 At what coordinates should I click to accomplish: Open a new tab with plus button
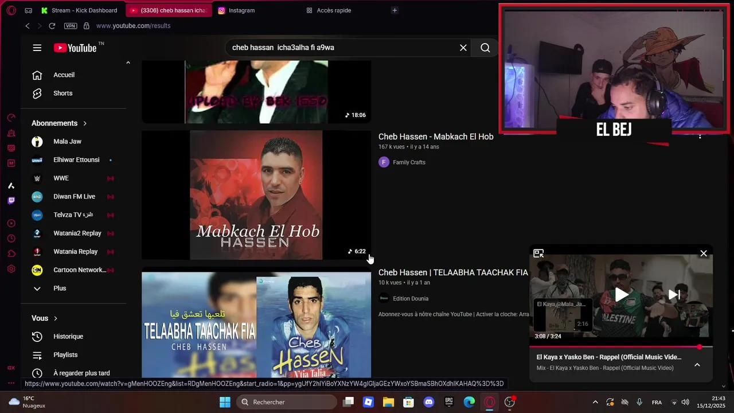tap(395, 10)
